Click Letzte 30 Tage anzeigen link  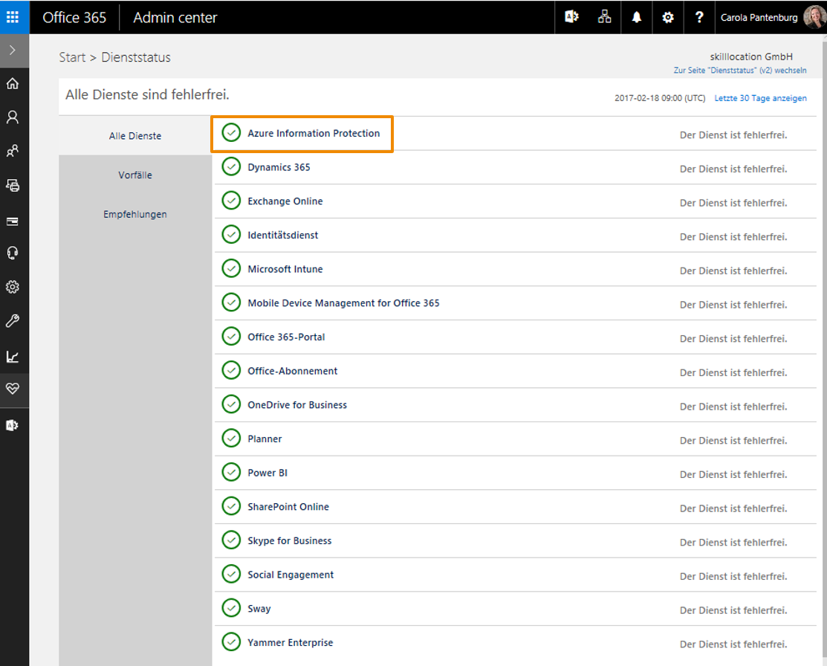pyautogui.click(x=761, y=98)
